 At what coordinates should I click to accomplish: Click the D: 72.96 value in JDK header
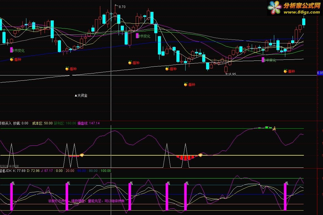point(33,171)
